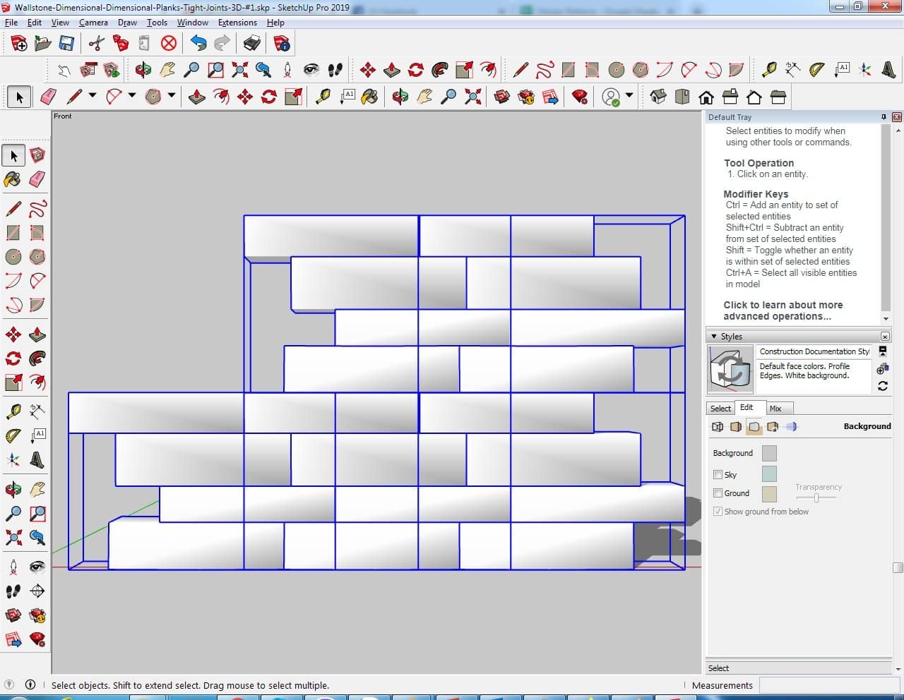Open the Print icon in the toolbar
Screen dimensions: 904x700
click(x=252, y=44)
